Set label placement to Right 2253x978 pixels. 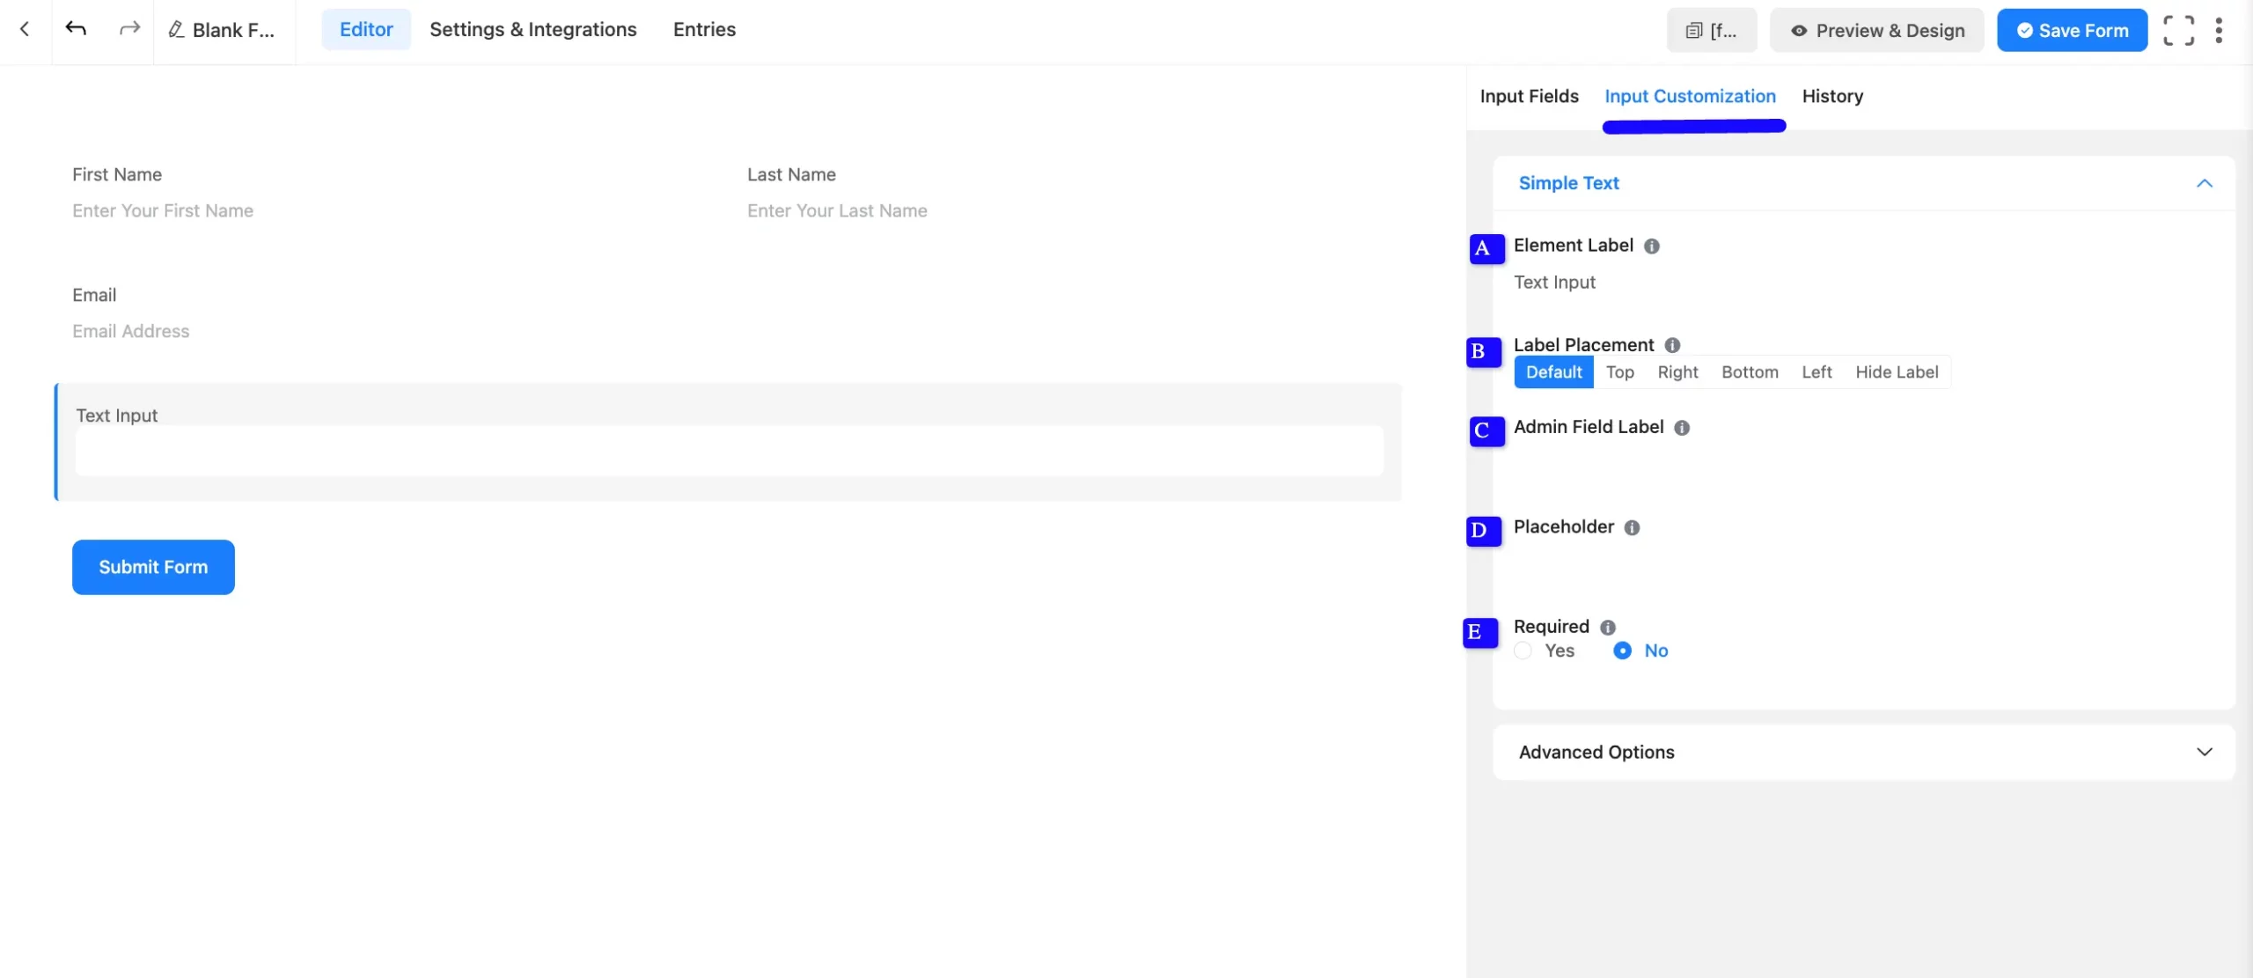pyautogui.click(x=1677, y=371)
